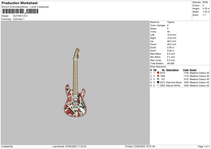This screenshot has width=211, height=149.
Task: Click the 'Natural White' description
Action: click(173, 86)
